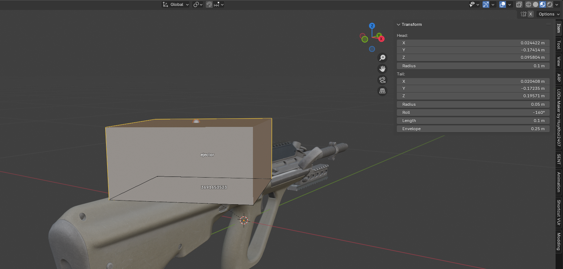The height and width of the screenshot is (269, 563).
Task: Toggle X-ray display mode
Action: click(519, 4)
